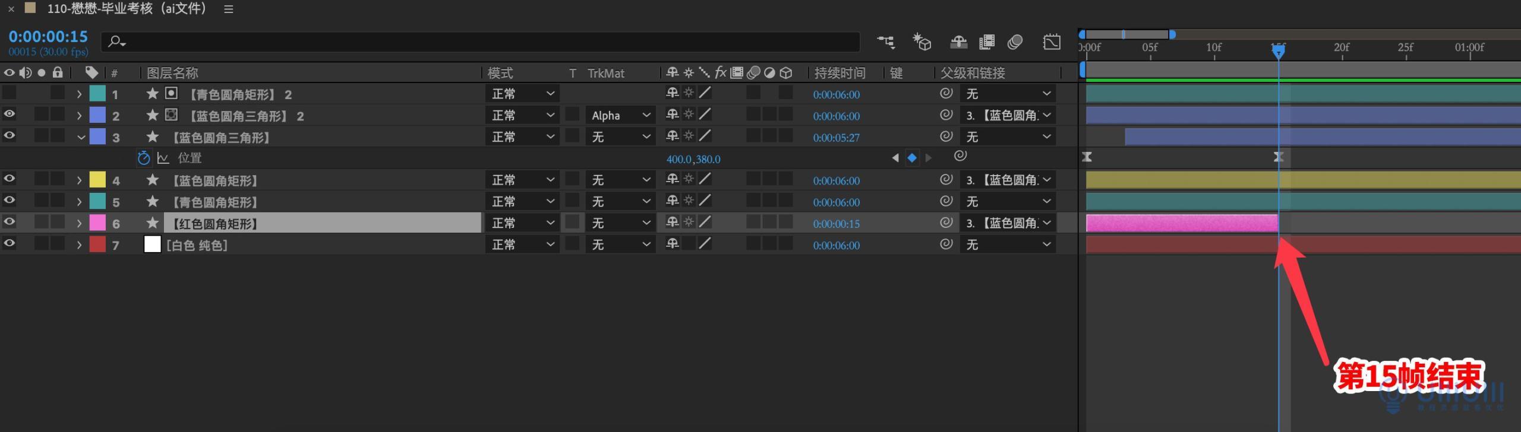Click the search magnifier icon
Screen dimensions: 1521x432
click(116, 42)
